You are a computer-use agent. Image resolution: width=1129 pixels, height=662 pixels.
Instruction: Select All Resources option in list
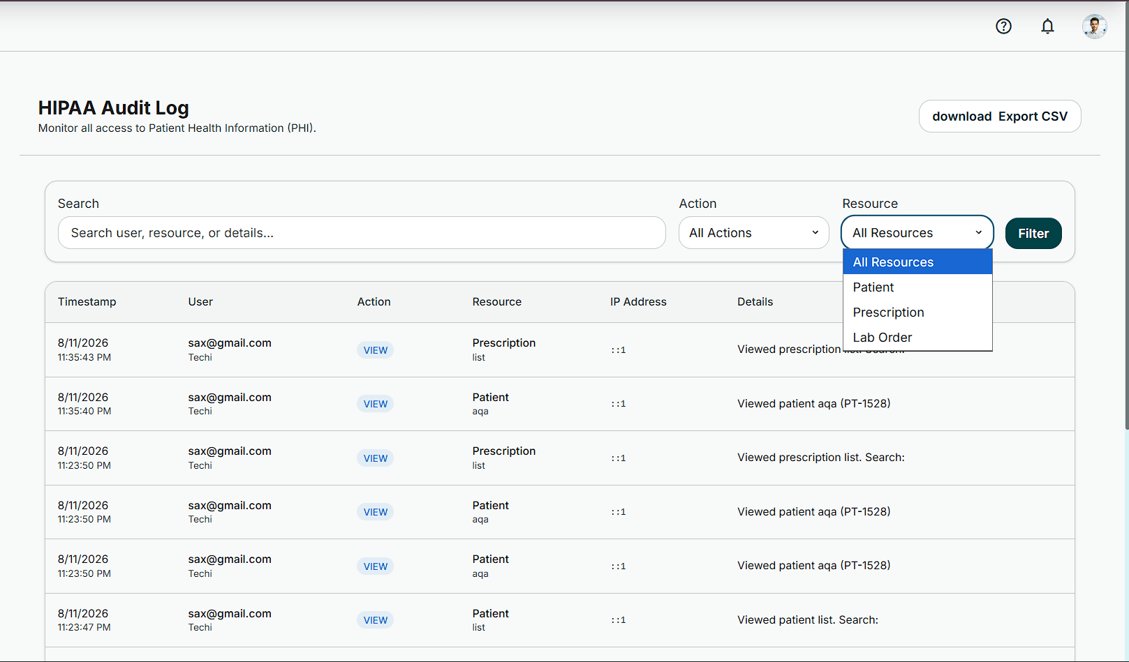[917, 262]
